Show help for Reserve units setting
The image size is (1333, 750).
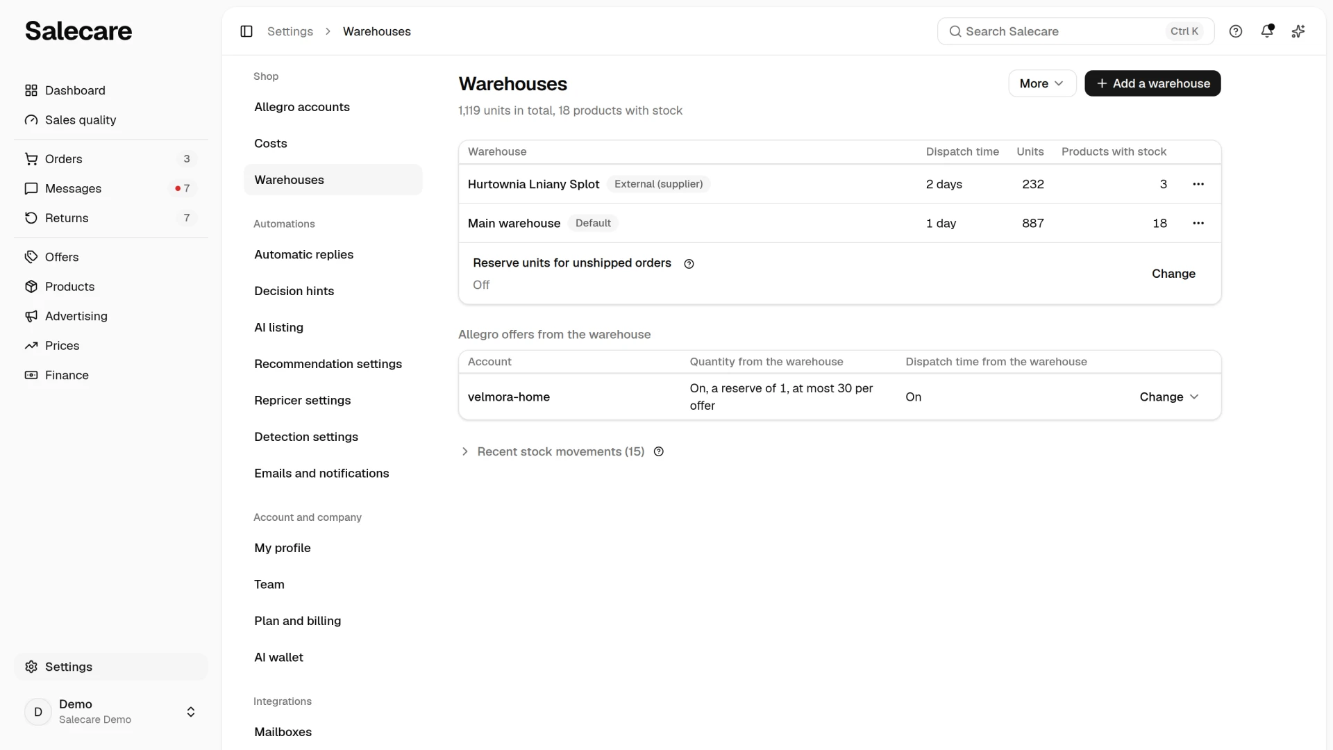coord(689,264)
